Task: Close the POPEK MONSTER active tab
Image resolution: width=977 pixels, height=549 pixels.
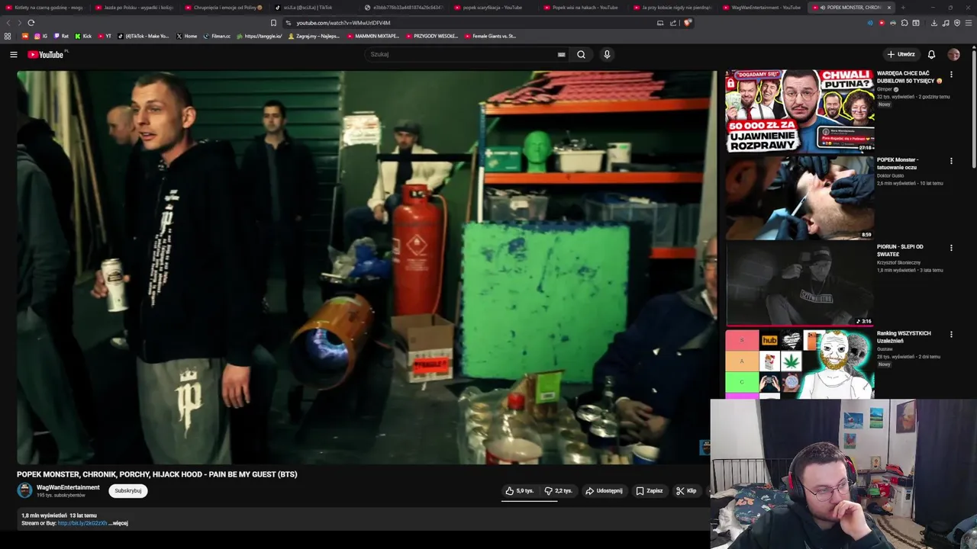Action: coord(888,8)
